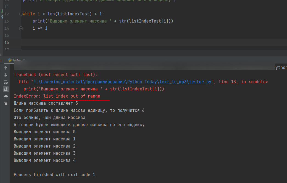Click the Print console output icon

(x=6, y=96)
